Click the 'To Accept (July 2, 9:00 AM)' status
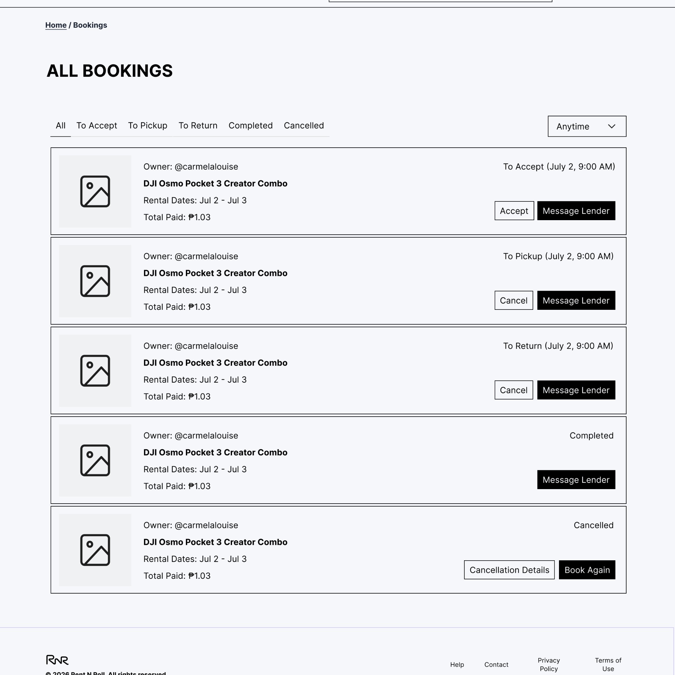Screen dimensions: 675x675 pyautogui.click(x=559, y=167)
